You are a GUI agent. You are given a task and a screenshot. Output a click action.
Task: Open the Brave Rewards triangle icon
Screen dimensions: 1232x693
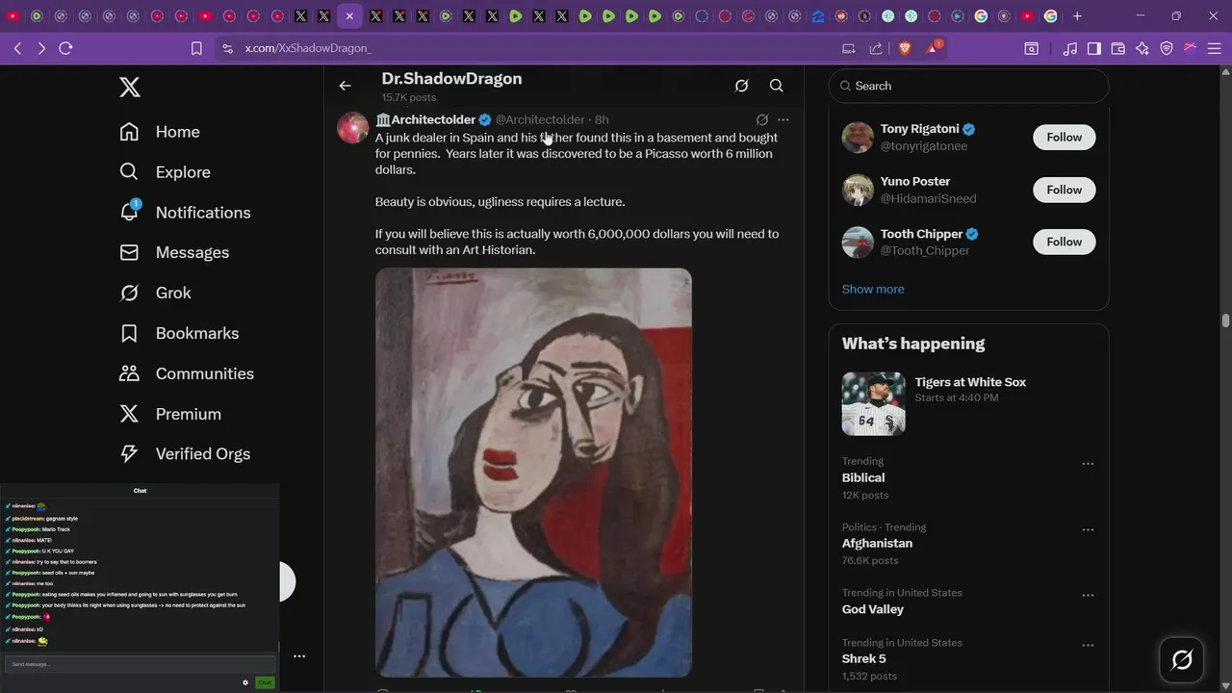[x=933, y=47]
